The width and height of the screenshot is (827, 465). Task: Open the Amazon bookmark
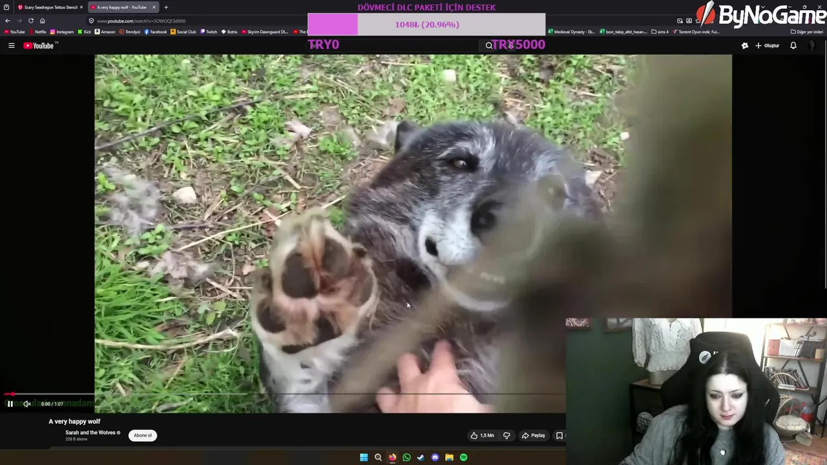pyautogui.click(x=105, y=32)
